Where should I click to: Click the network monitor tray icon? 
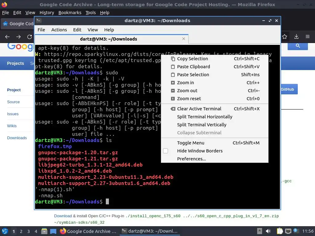point(288,231)
